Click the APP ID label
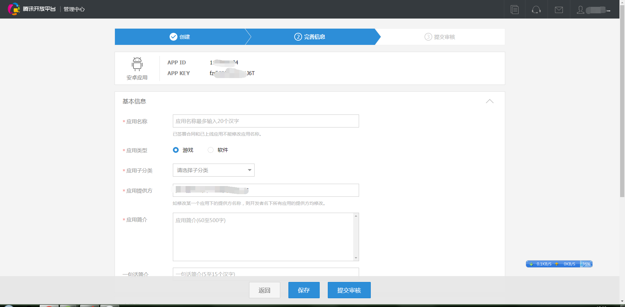The image size is (625, 307). (x=177, y=62)
